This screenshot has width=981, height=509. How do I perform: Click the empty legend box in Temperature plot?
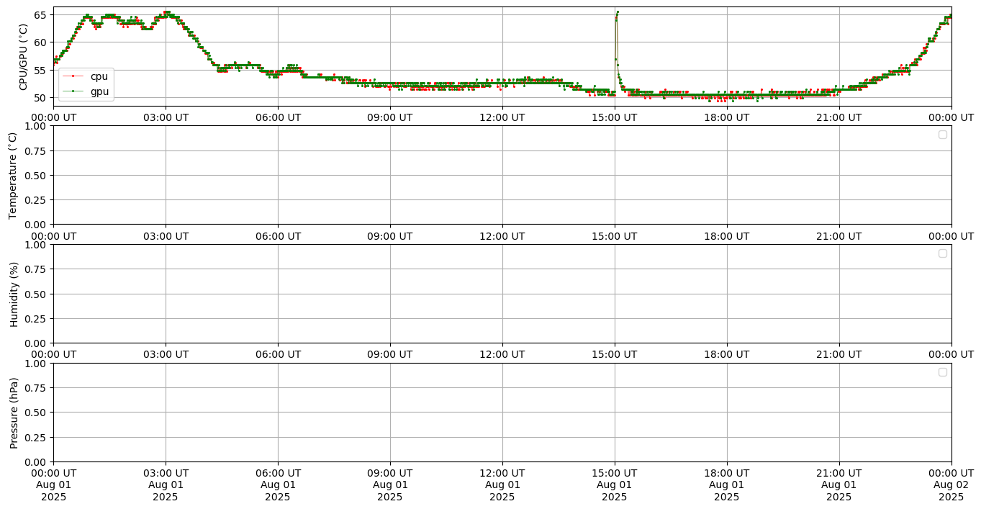click(x=943, y=135)
